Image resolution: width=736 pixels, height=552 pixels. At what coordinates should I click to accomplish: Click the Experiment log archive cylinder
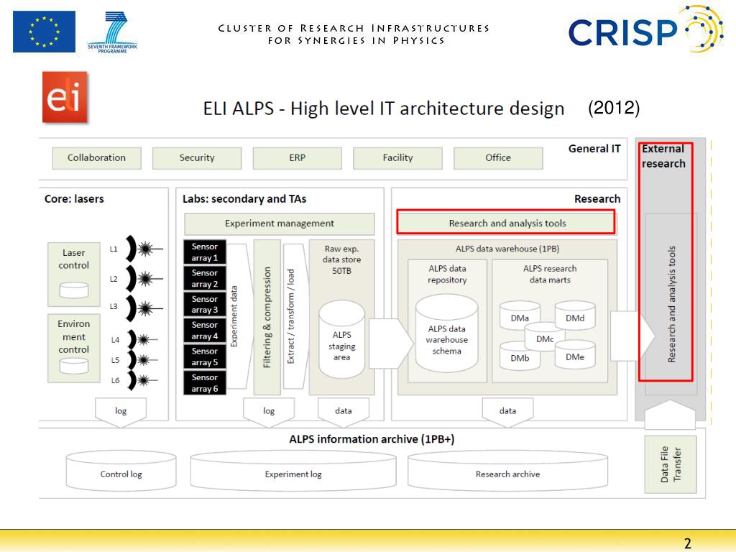[293, 471]
